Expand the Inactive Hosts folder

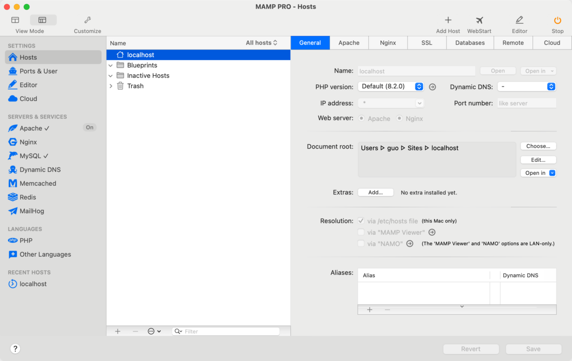(x=111, y=76)
